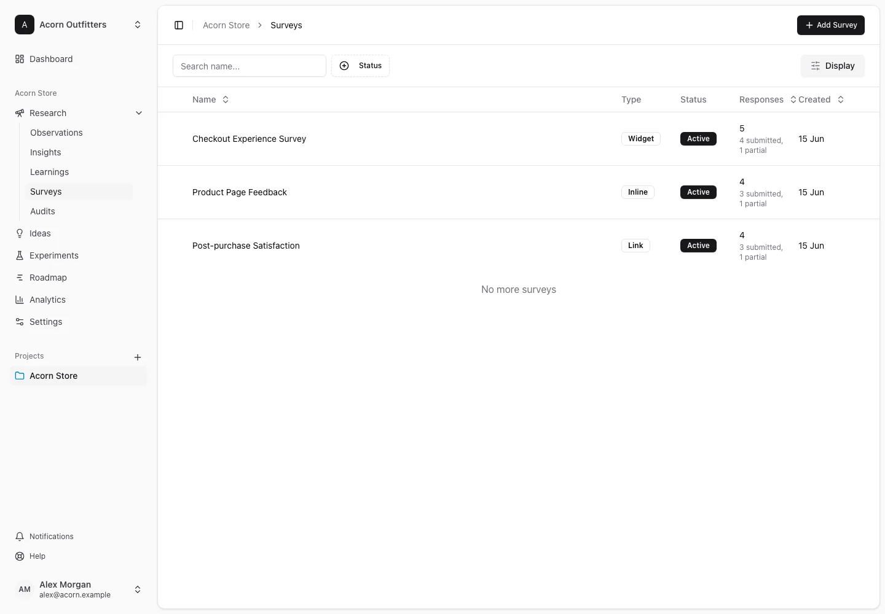Open the Acorn Outfitters workspace switcher arrows
The width and height of the screenshot is (885, 614).
point(138,25)
